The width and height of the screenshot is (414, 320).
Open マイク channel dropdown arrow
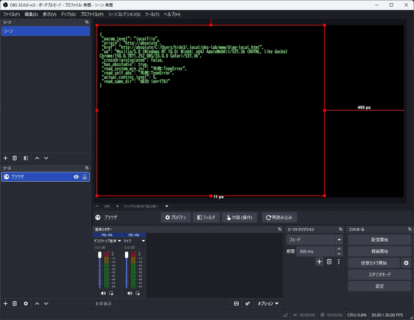[x=143, y=241]
